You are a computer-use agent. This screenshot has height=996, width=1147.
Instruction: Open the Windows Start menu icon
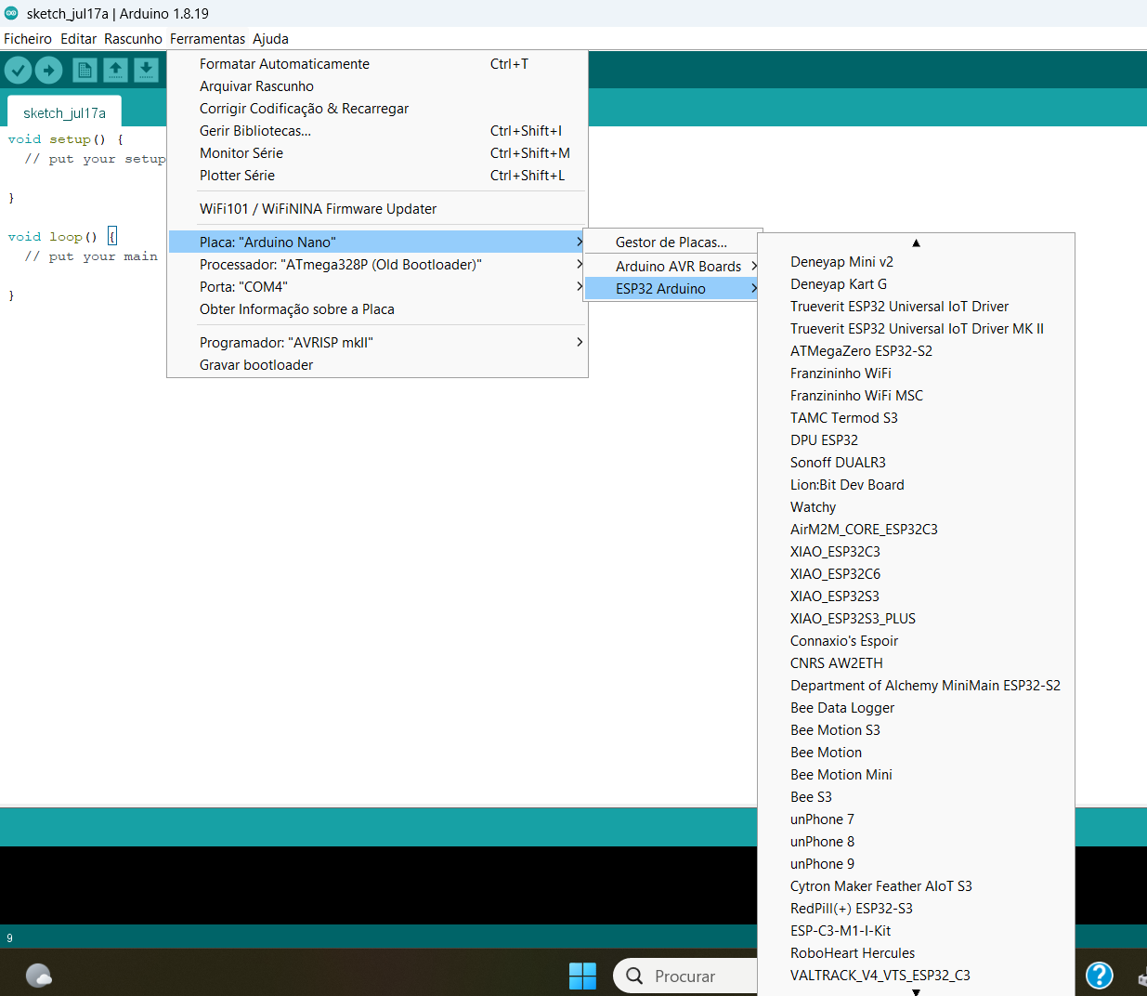(x=582, y=976)
